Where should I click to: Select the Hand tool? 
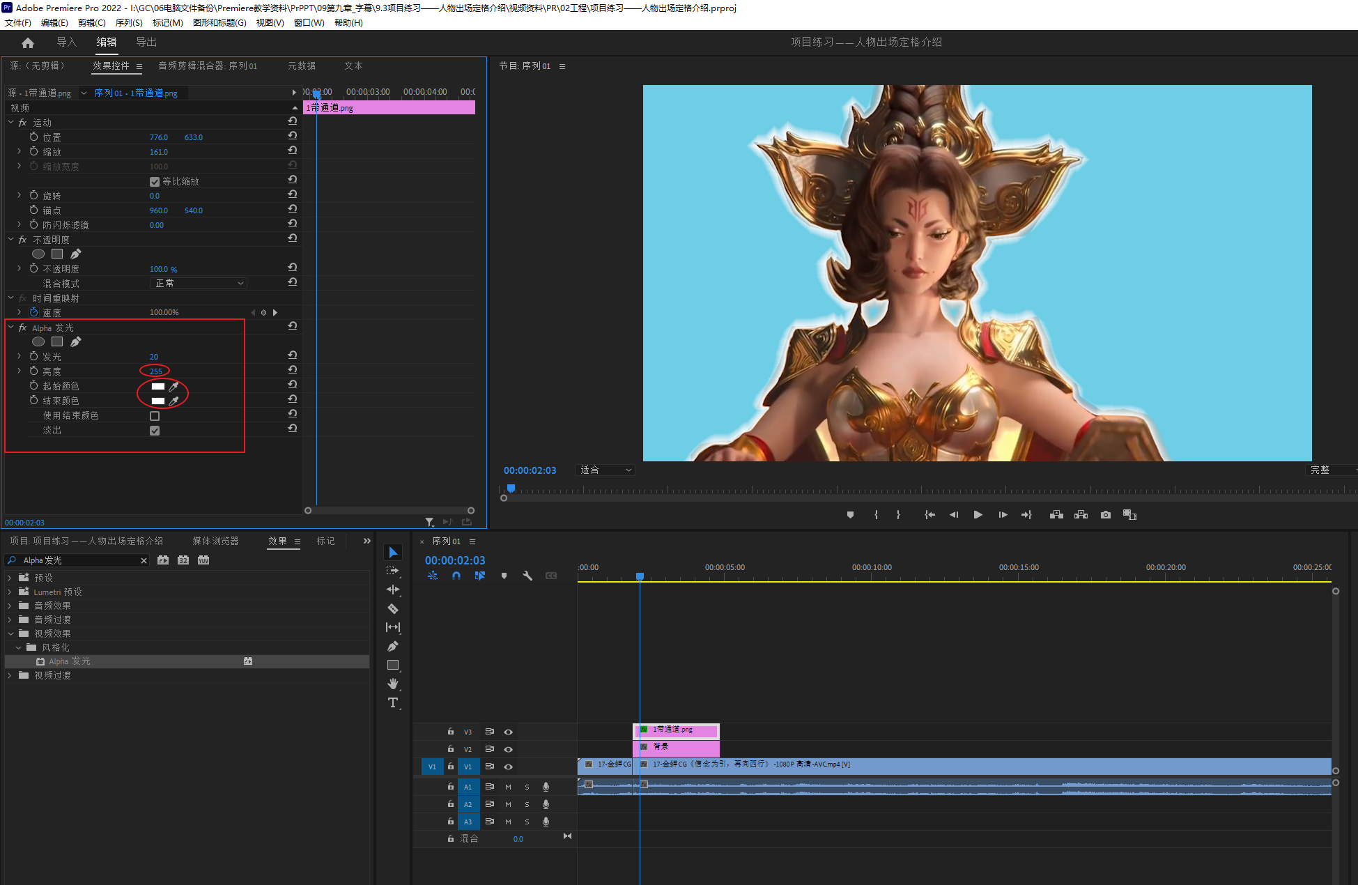(393, 684)
